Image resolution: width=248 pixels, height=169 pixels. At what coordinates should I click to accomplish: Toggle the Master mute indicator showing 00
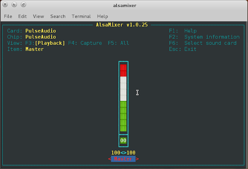click(123, 140)
